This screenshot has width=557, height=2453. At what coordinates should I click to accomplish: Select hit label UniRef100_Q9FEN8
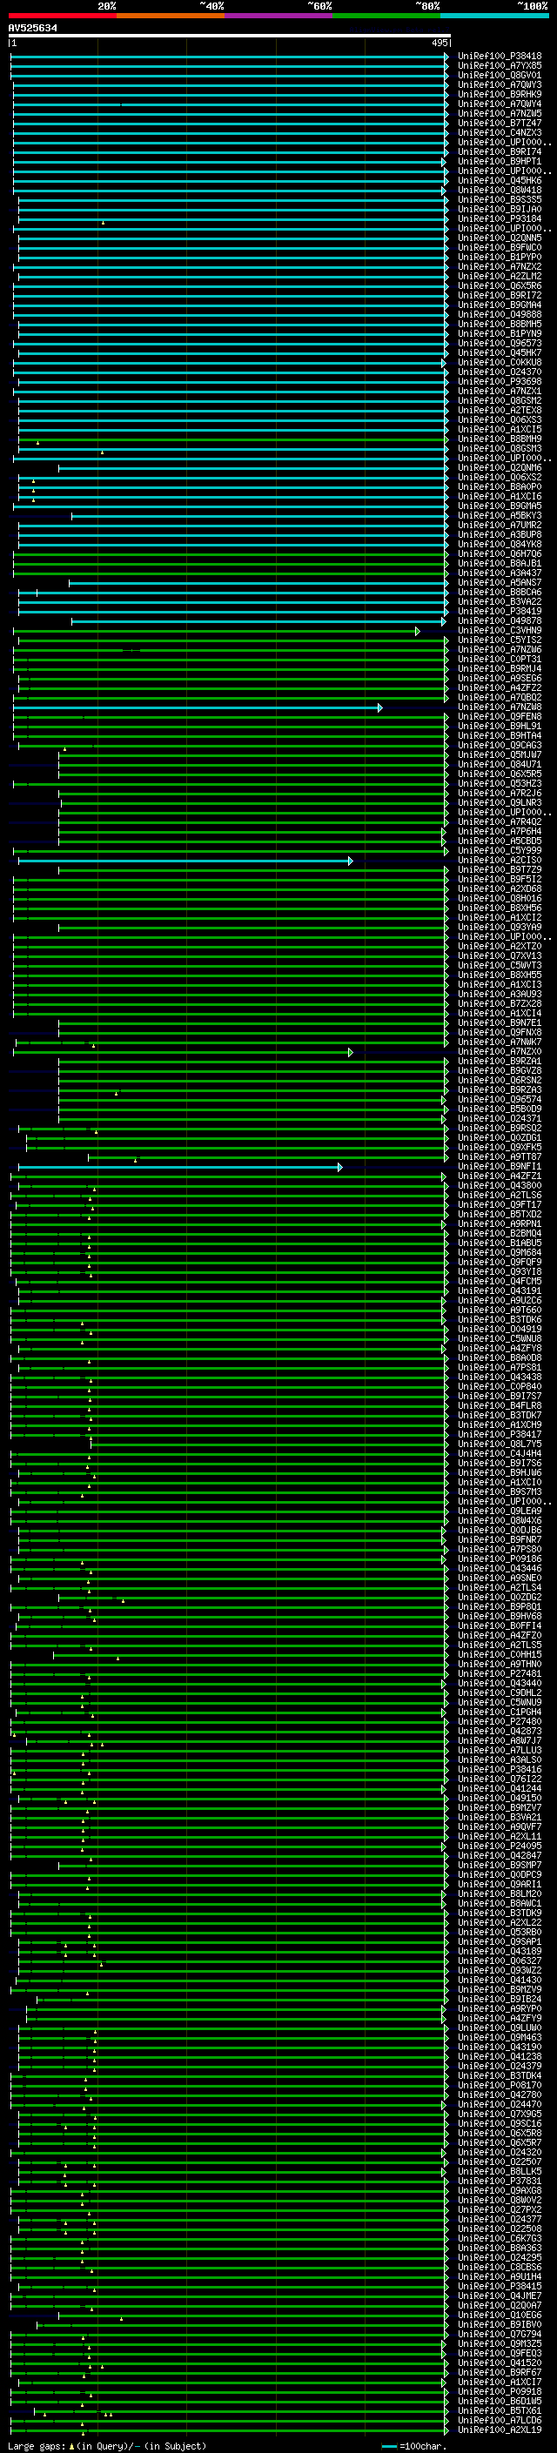(x=500, y=716)
